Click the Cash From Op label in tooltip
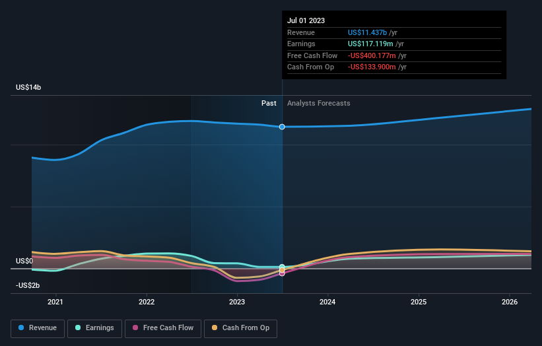The height and width of the screenshot is (346, 542). coord(311,67)
